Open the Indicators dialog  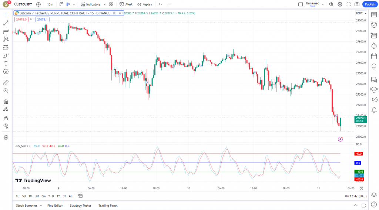(91, 4)
